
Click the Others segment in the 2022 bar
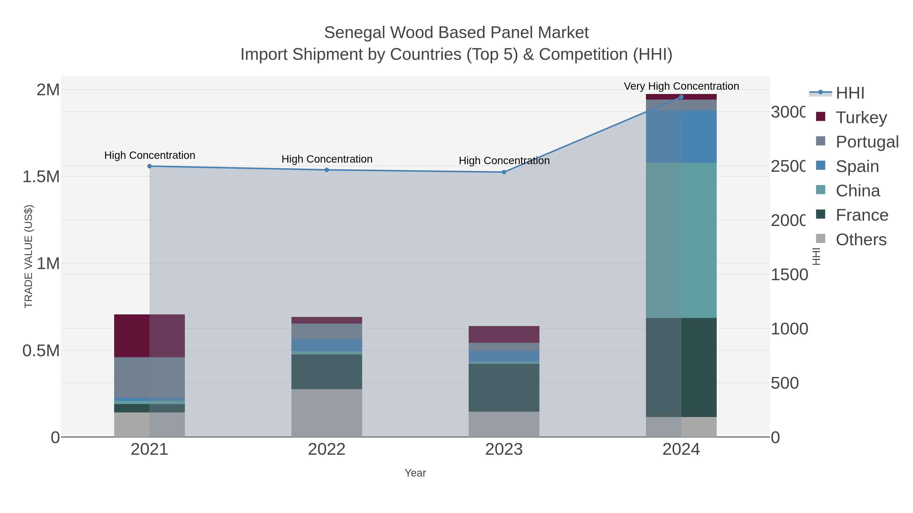pyautogui.click(x=327, y=413)
